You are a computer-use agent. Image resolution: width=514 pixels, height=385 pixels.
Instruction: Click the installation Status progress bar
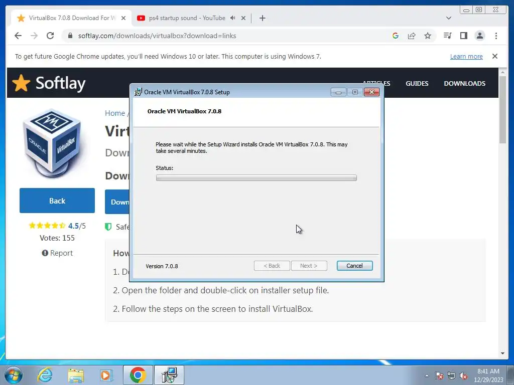tap(256, 178)
